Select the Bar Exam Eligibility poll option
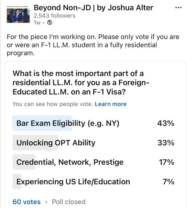 pyautogui.click(x=93, y=123)
